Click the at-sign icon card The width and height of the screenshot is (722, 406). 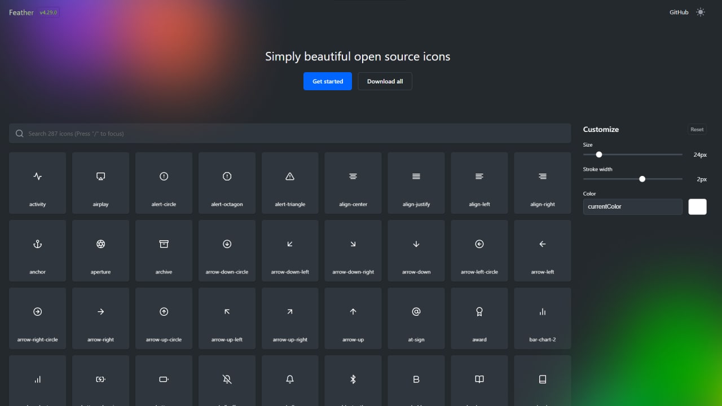point(416,318)
